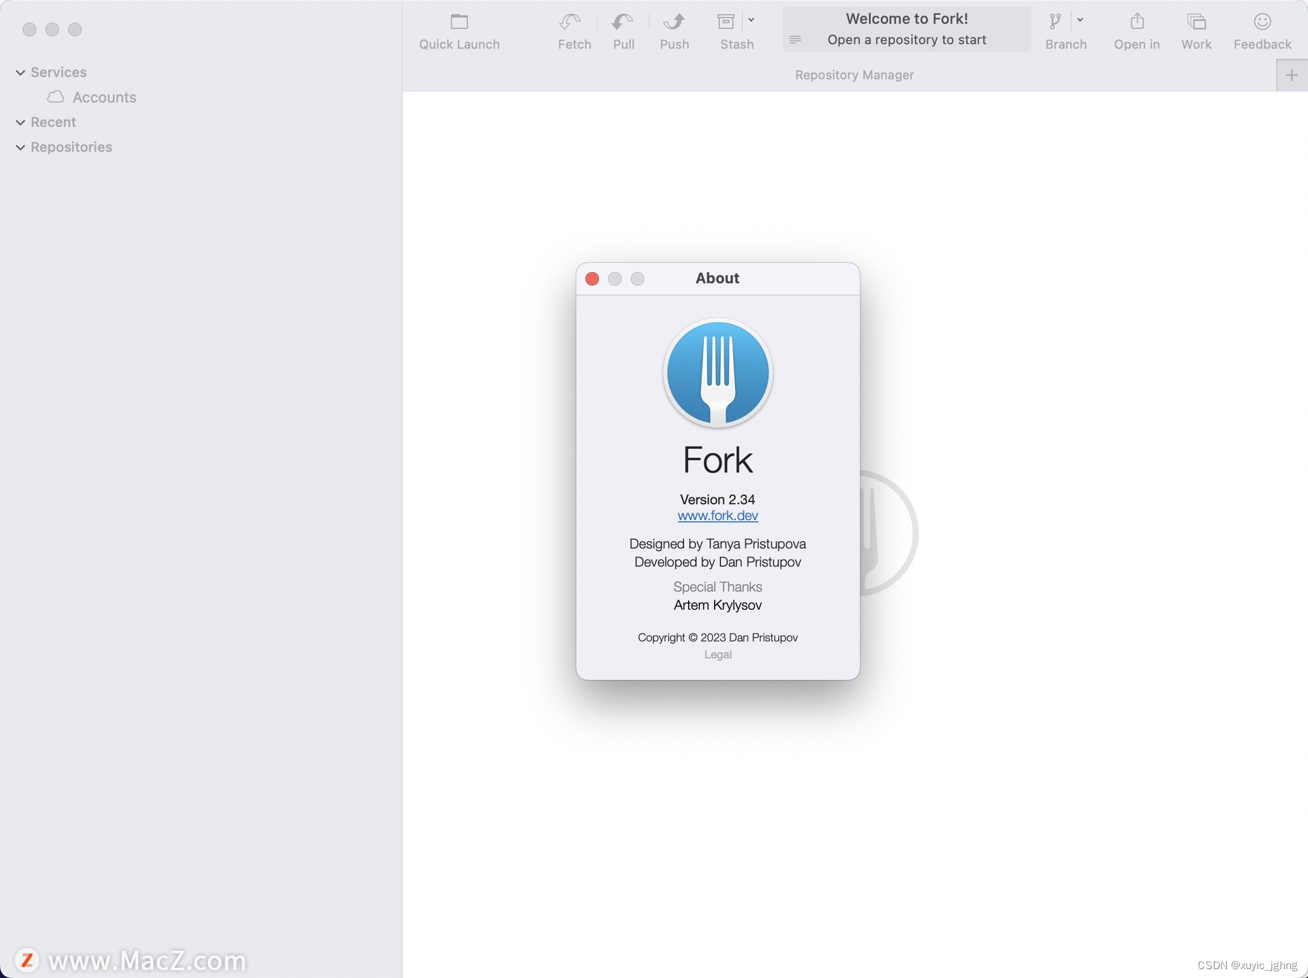Switch to the Repository Manager tab
This screenshot has height=978, width=1308.
pyautogui.click(x=854, y=75)
